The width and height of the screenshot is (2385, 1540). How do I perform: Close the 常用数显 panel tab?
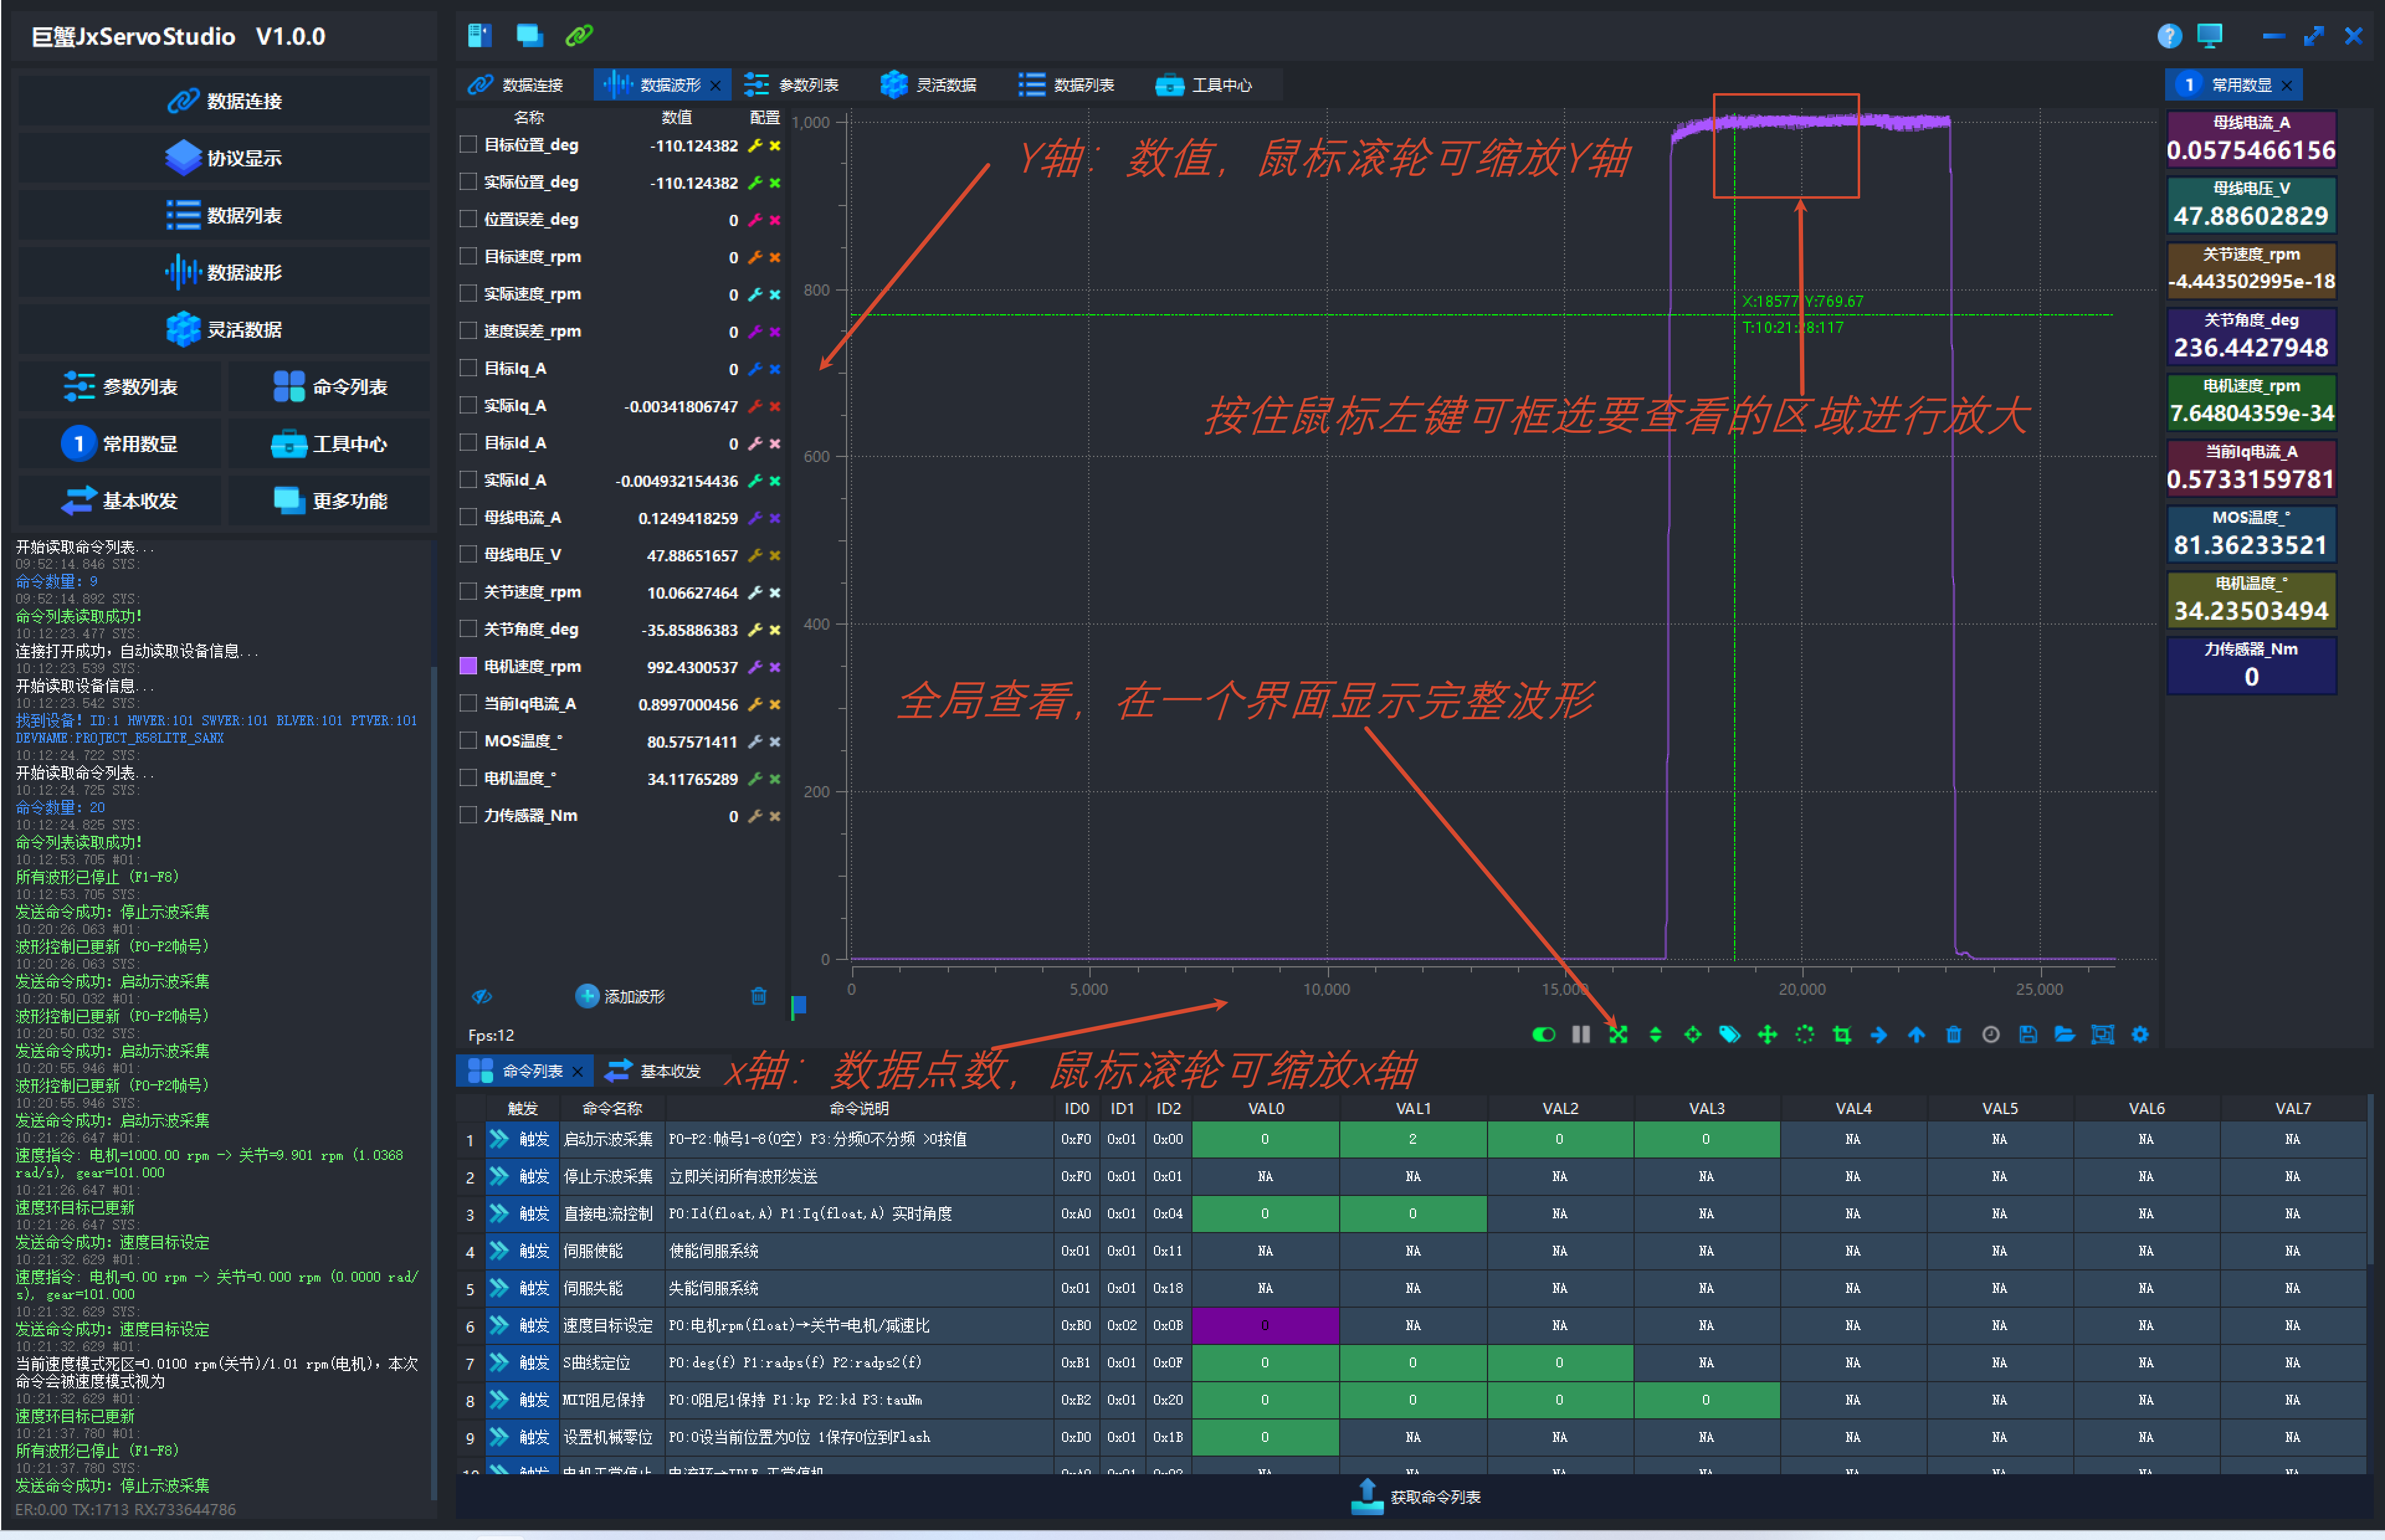point(2287,86)
